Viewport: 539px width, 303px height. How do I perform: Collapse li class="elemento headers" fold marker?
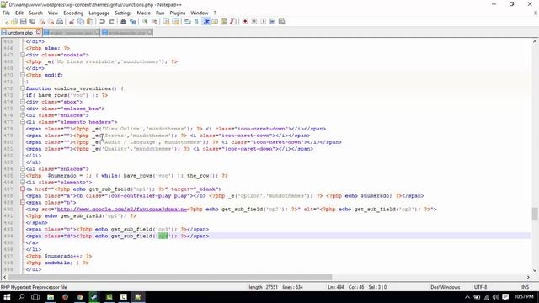tap(23, 122)
